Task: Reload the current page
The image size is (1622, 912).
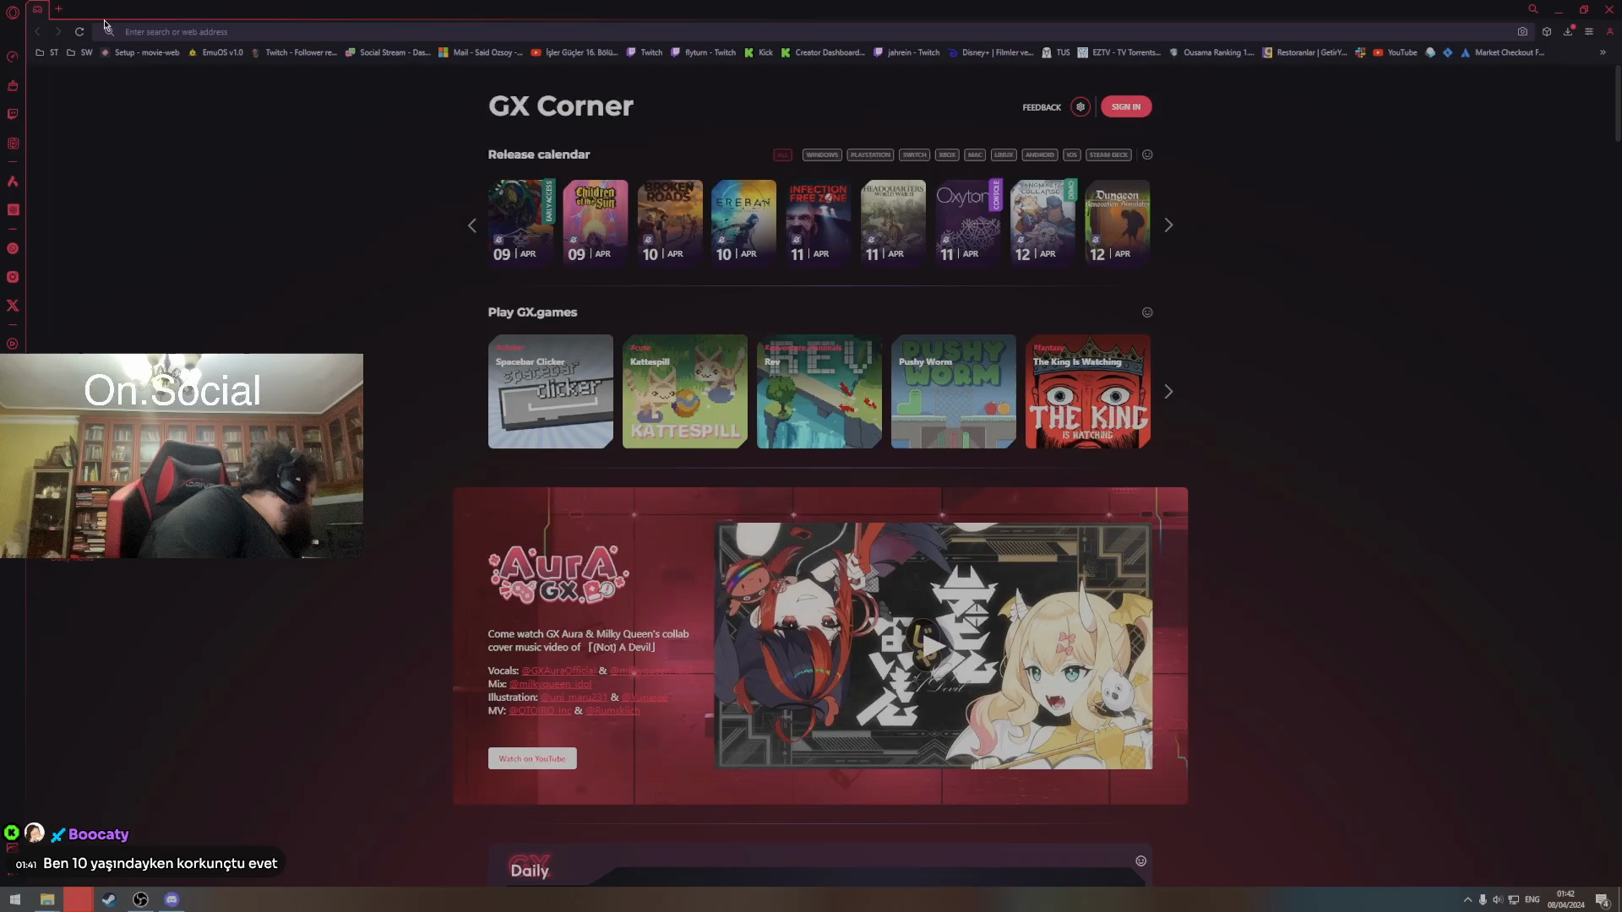Action: click(79, 32)
